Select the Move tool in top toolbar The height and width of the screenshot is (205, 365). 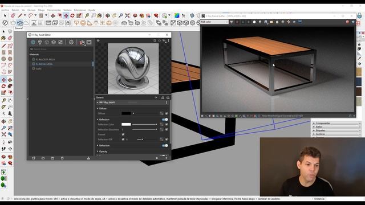click(x=66, y=15)
